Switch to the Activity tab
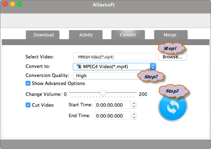 86,35
